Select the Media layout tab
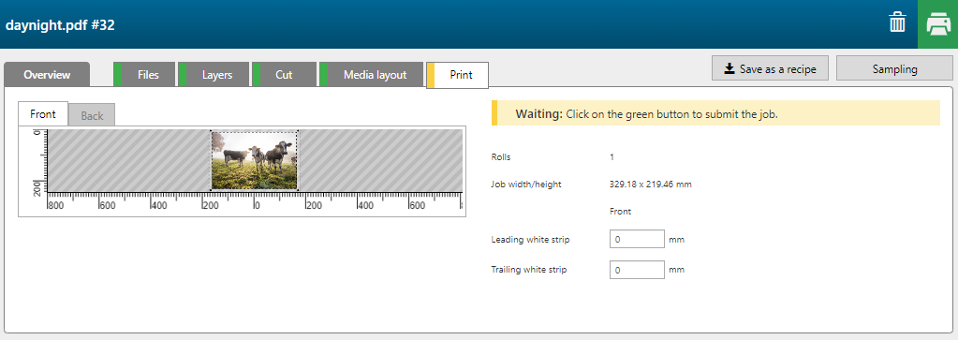This screenshot has width=958, height=340. [x=372, y=75]
